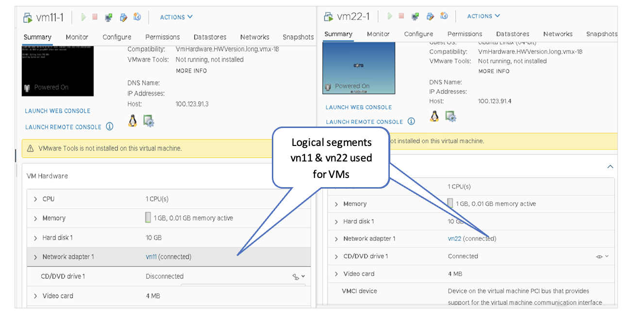634x321 pixels.
Task: Click the vm22-1 virtual machine title icon
Action: click(329, 16)
